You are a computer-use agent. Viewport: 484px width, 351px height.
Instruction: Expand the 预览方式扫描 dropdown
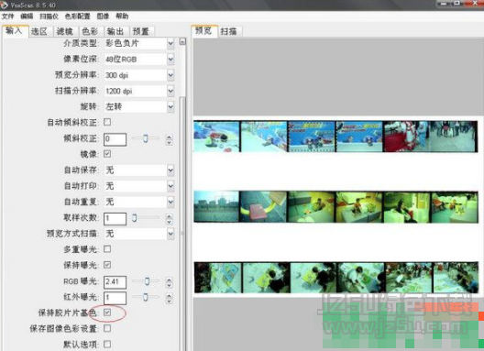tap(170, 234)
